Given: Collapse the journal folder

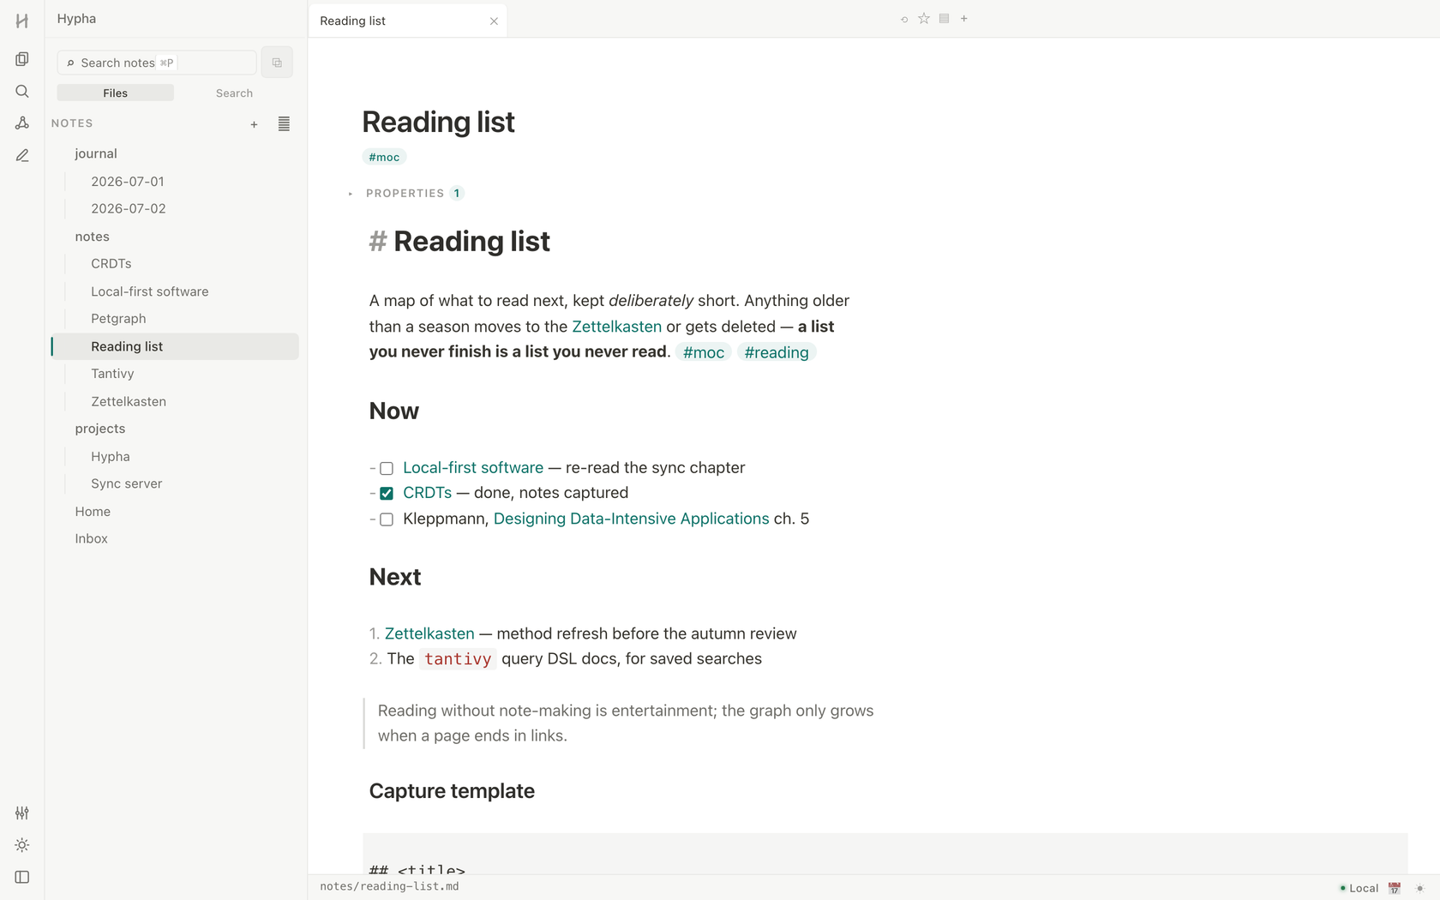Looking at the screenshot, I should (95, 153).
